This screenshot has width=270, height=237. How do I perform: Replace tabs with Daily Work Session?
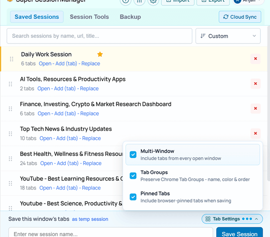click(91, 64)
